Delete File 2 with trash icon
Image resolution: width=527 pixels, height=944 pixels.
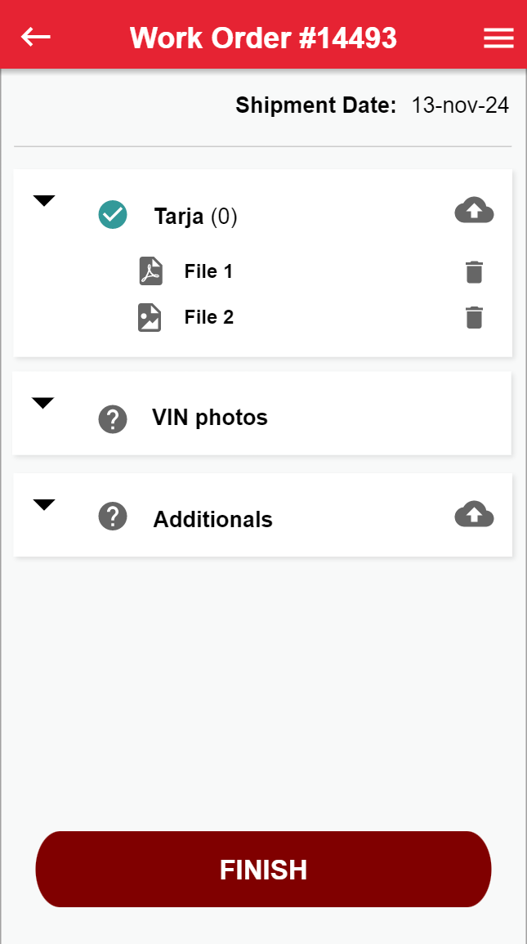[x=474, y=317]
